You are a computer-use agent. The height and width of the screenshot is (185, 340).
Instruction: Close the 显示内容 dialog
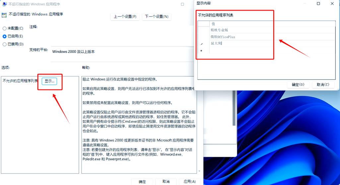coord(332,4)
